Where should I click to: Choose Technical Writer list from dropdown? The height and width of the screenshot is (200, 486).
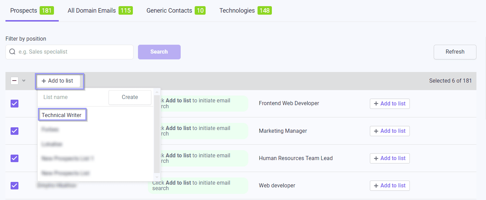point(62,115)
